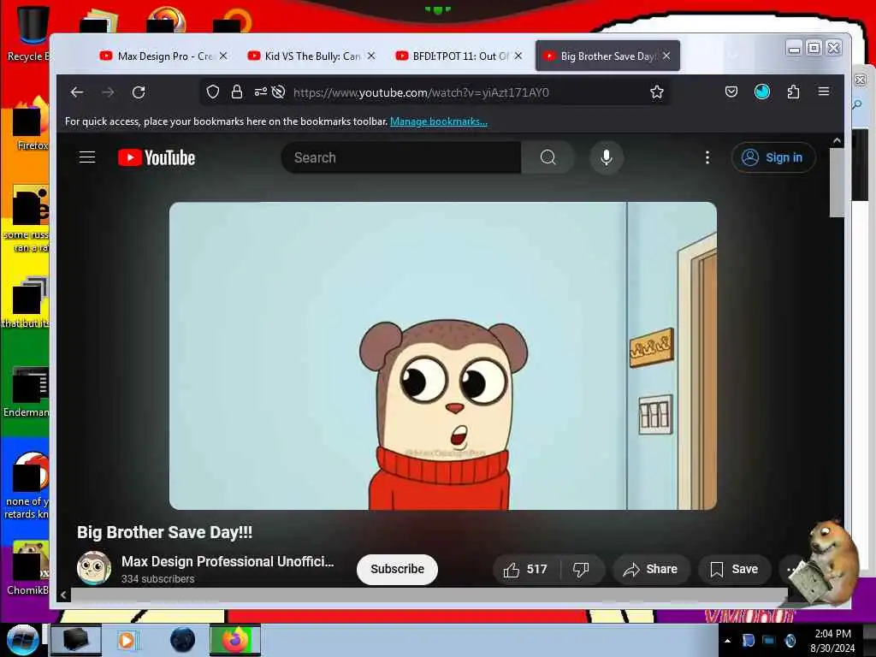Close the Kid VS The Bully tab
The image size is (876, 657).
point(371,56)
